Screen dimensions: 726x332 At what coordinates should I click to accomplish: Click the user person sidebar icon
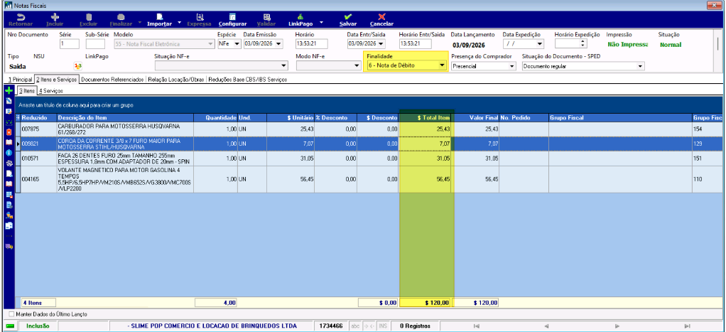[x=9, y=215]
